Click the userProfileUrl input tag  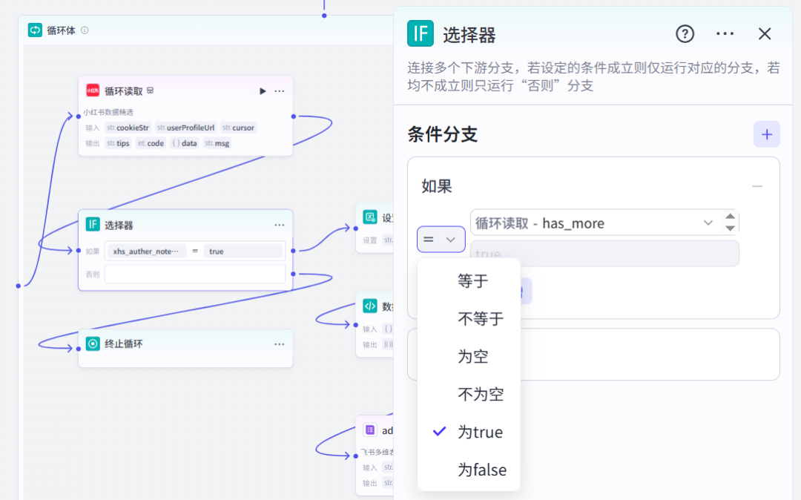click(186, 128)
